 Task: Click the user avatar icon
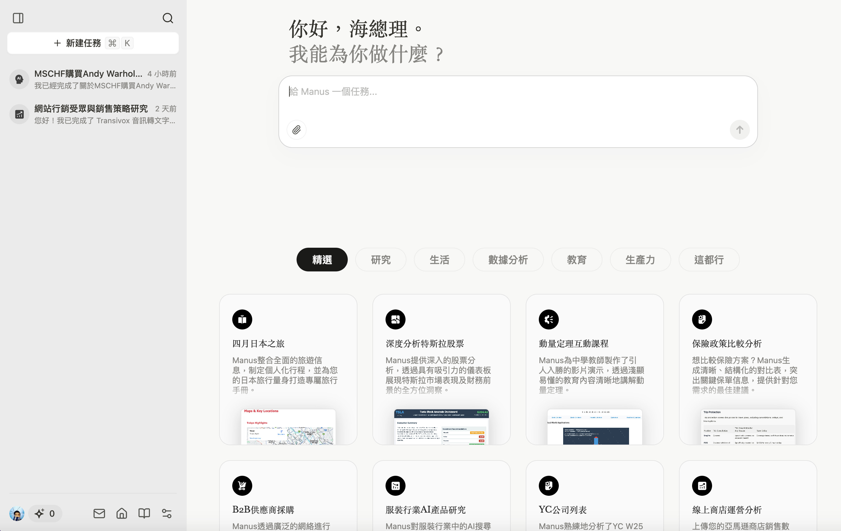[17, 514]
